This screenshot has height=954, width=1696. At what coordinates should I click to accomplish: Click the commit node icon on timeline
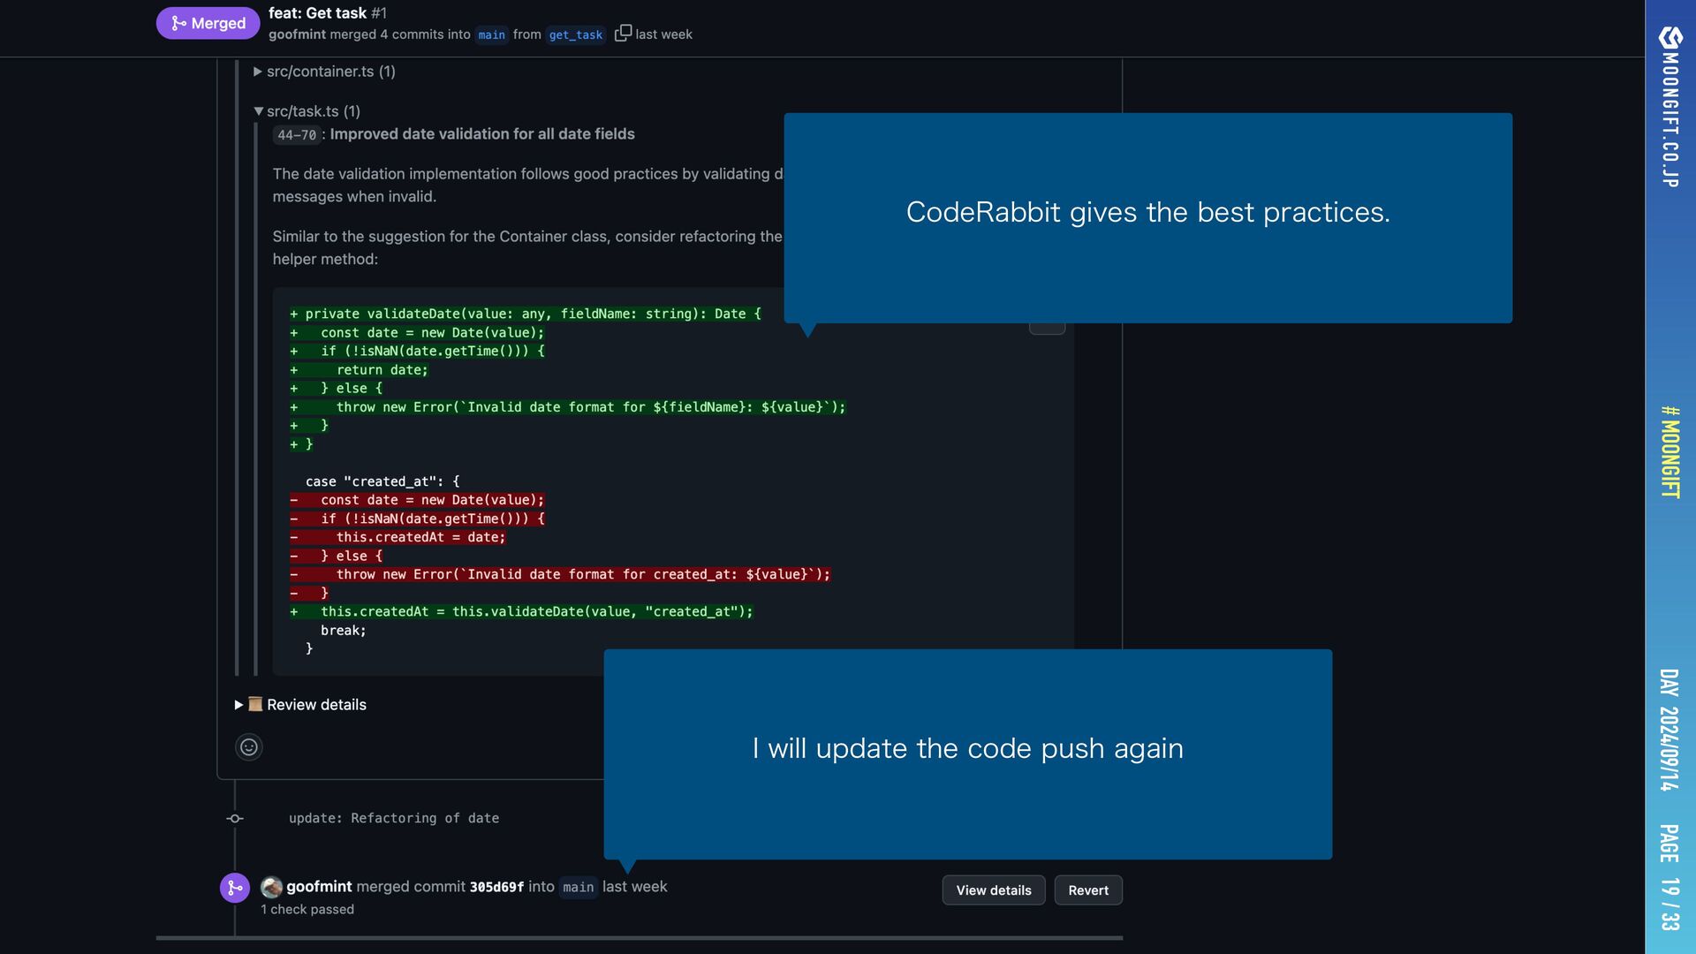point(235,819)
